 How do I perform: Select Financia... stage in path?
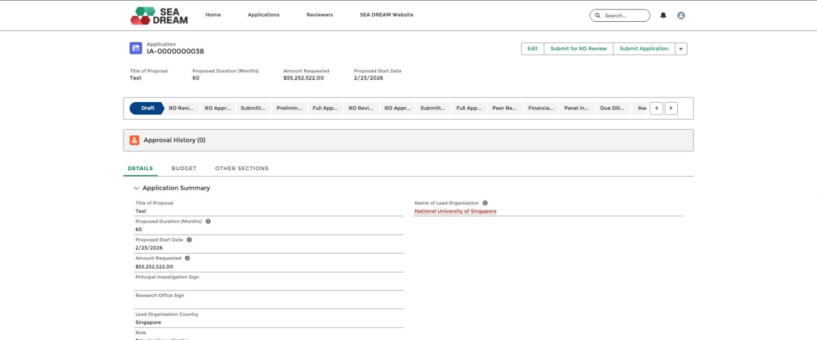pos(541,108)
